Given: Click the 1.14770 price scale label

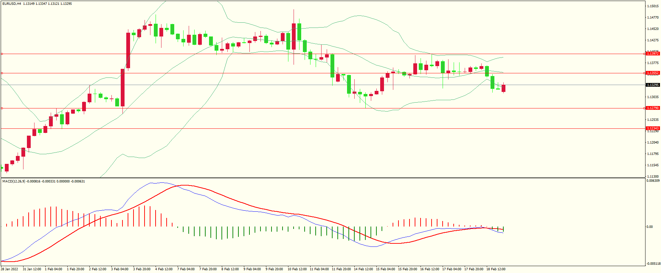Looking at the screenshot, I should [653, 18].
